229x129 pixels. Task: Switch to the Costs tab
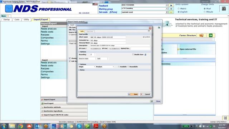click(17, 19)
